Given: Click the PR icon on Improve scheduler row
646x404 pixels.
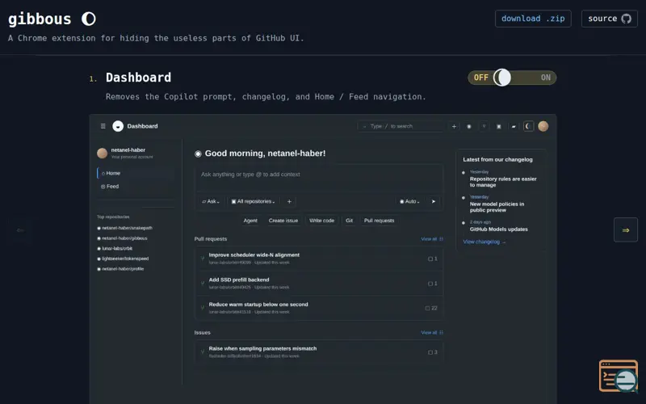Looking at the screenshot, I should click(x=203, y=259).
